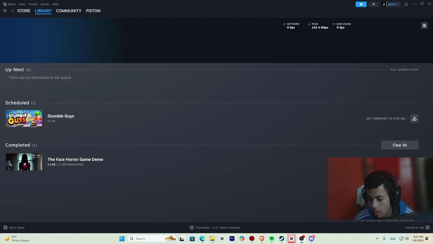The width and height of the screenshot is (433, 244).
Task: Open File Explorer from taskbar
Action: coord(212,239)
